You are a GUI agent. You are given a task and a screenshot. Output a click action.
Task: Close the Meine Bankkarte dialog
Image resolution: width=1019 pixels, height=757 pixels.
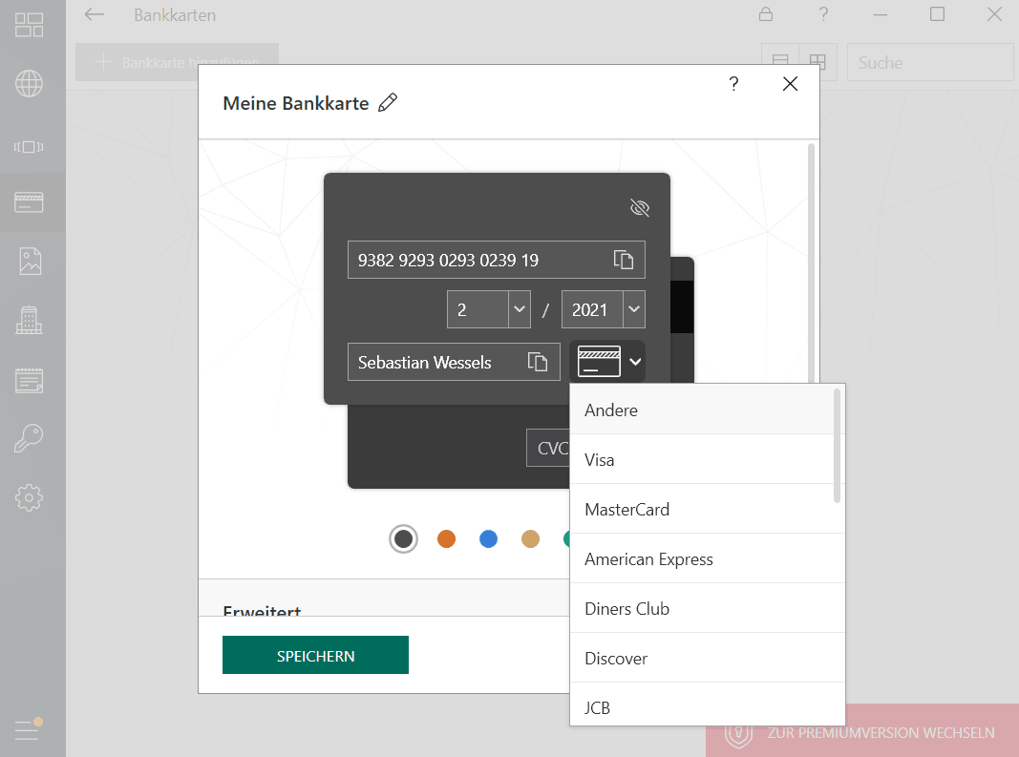[x=790, y=84]
